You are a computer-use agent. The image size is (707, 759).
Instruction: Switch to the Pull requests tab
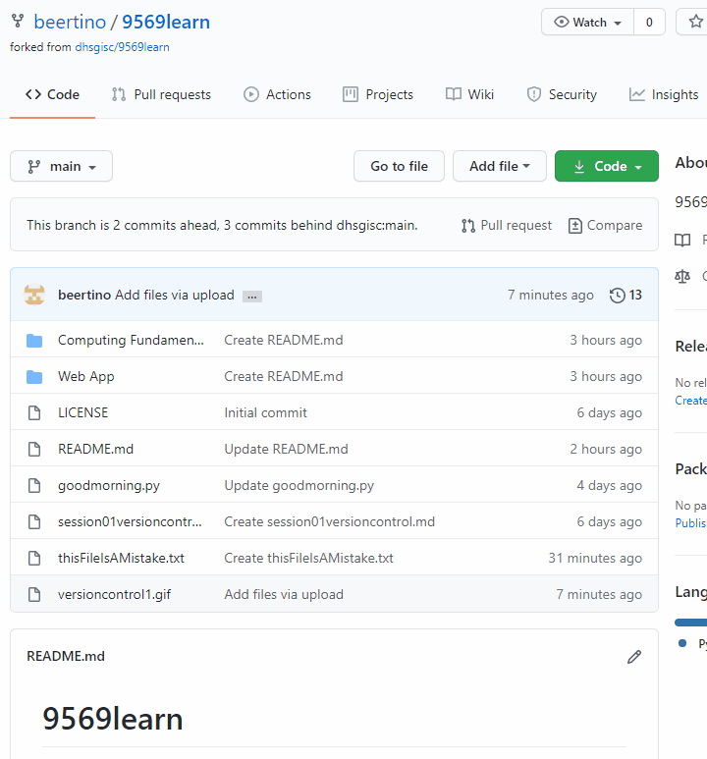pyautogui.click(x=162, y=94)
